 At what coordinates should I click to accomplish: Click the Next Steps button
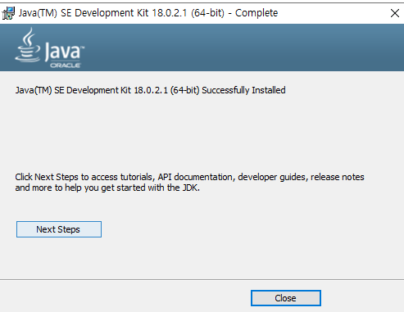click(x=59, y=229)
